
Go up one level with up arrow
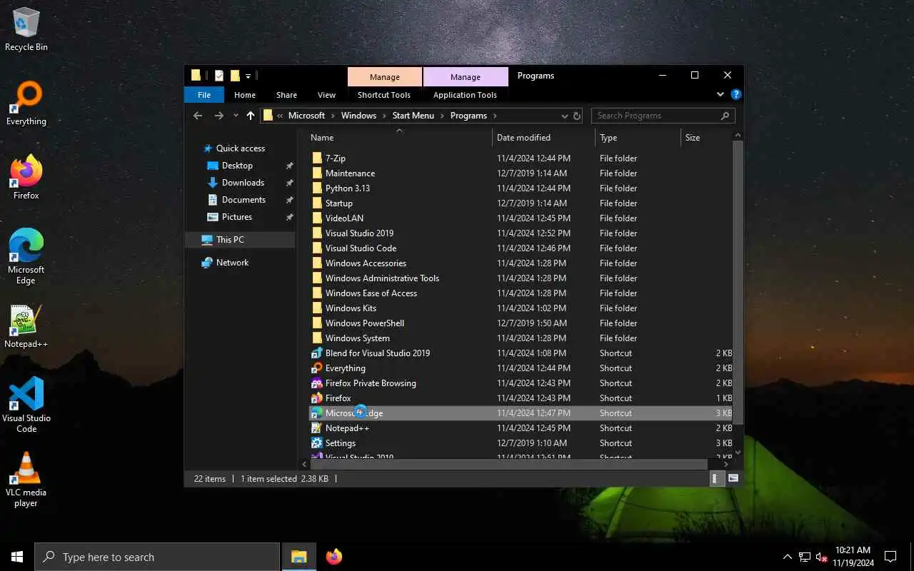tap(251, 116)
